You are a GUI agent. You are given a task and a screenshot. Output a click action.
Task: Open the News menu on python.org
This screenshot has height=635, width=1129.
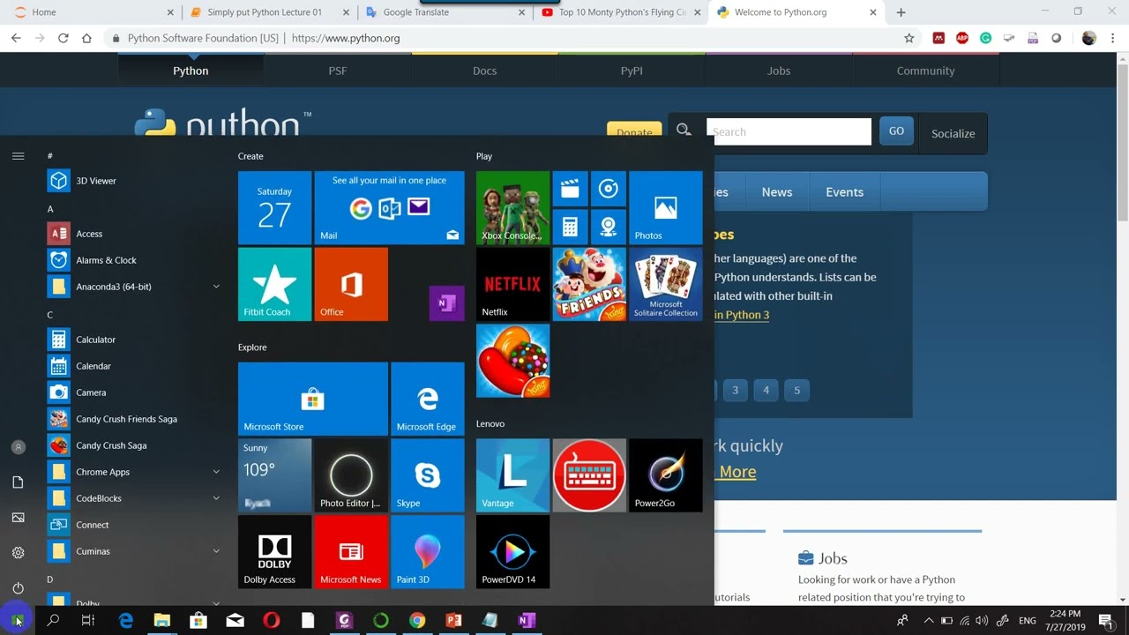click(777, 192)
